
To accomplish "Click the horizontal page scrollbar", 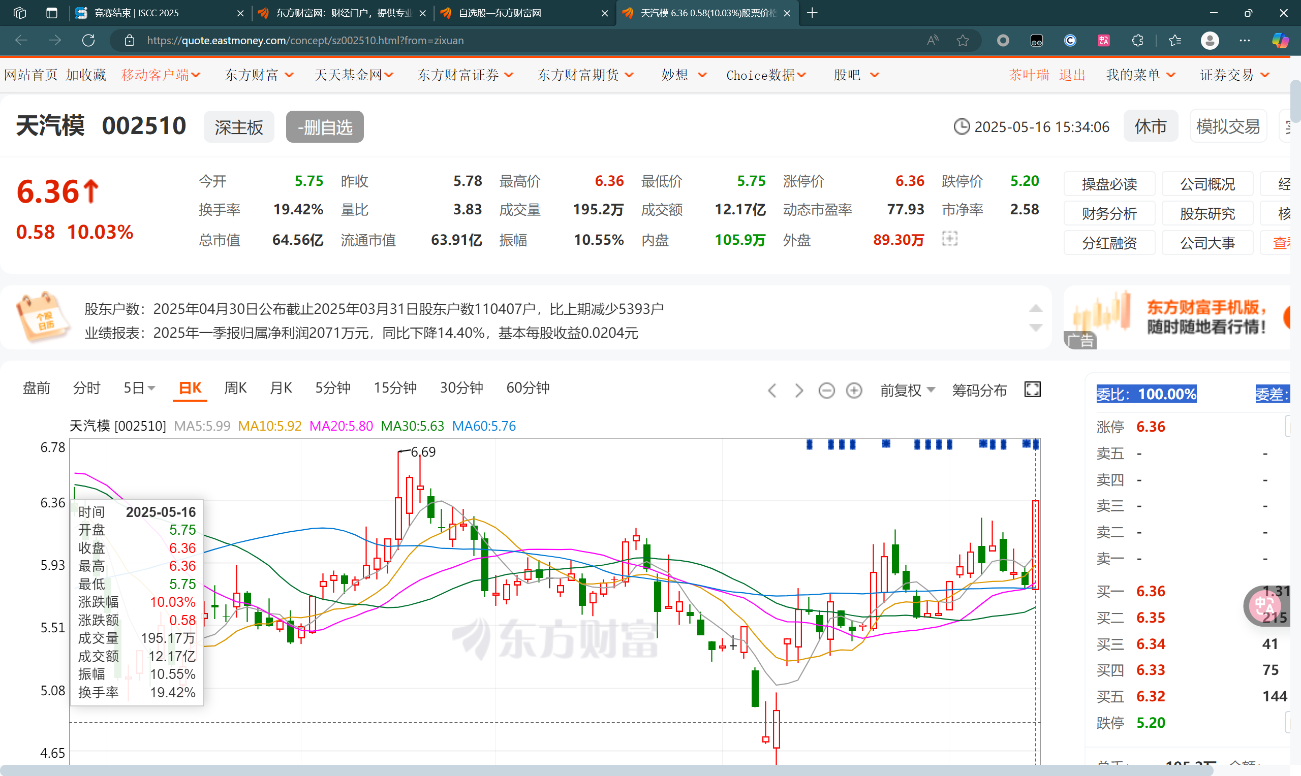I will coord(606,770).
